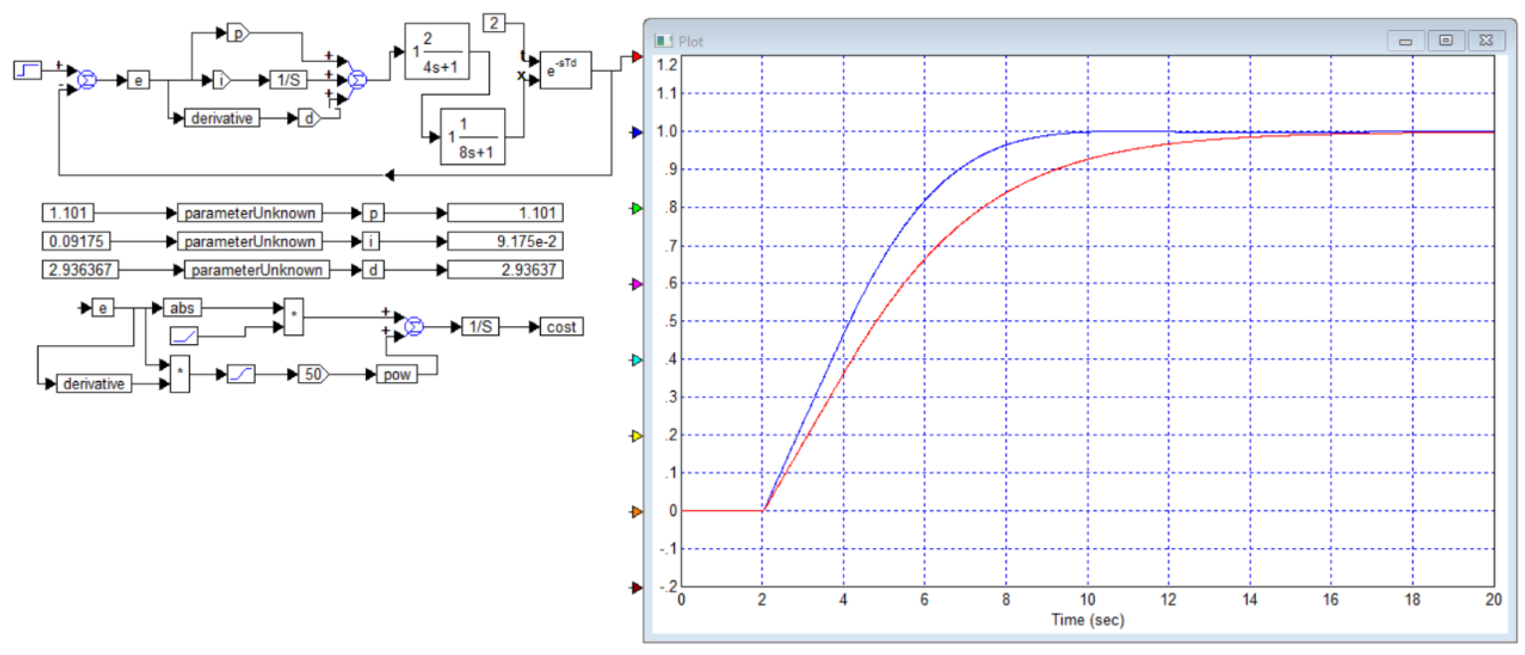Image resolution: width=1525 pixels, height=655 pixels.
Task: Click the blue plot input connector
Action: [637, 133]
